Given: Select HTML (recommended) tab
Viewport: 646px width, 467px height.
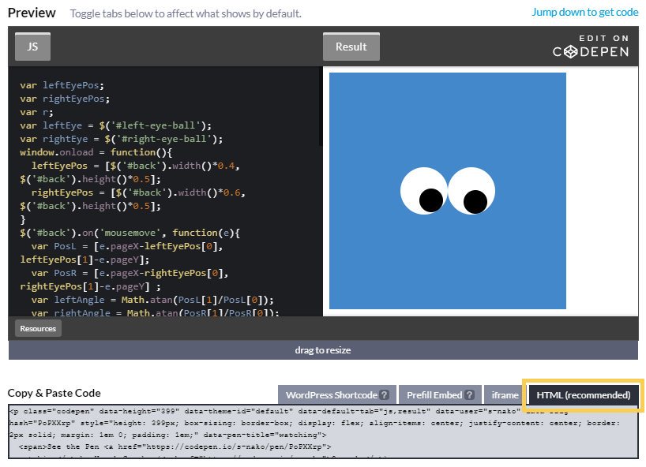Looking at the screenshot, I should tap(584, 395).
